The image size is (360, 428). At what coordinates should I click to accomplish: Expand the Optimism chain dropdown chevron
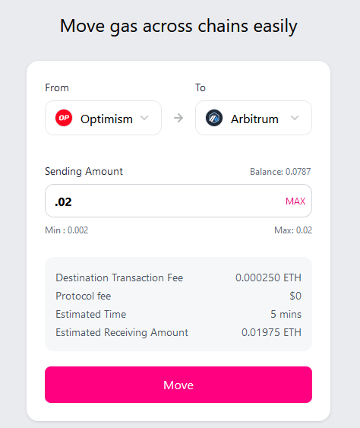click(x=144, y=118)
